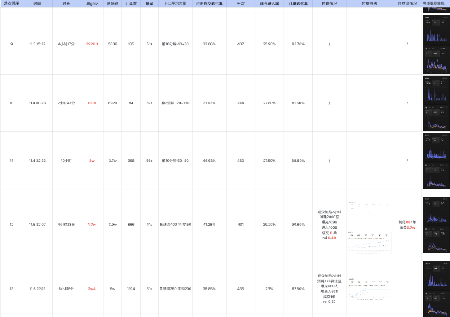Click the 转化861单 场关3.7w cell
Screen dimensions: 450x317
click(407, 225)
